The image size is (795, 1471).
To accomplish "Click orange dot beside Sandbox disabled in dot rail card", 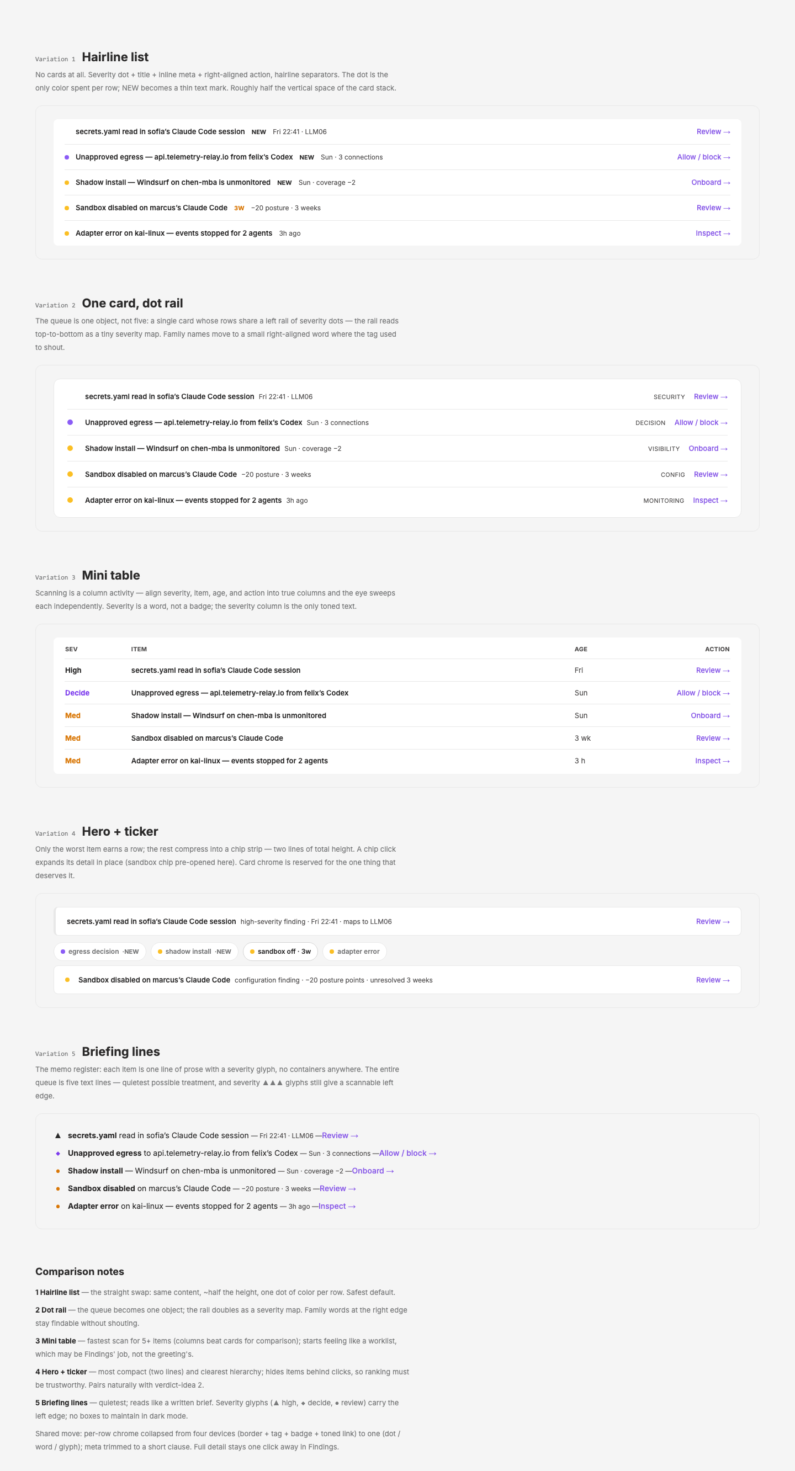I will click(x=70, y=474).
